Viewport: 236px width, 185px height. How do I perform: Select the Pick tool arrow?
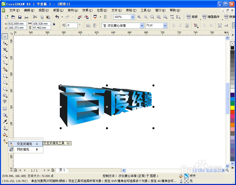pyautogui.click(x=5, y=36)
